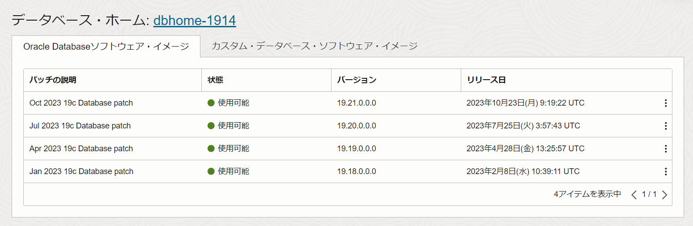Select the Oct 2023 19c Database patch row
Screen dimensions: 693x226
tap(81, 103)
